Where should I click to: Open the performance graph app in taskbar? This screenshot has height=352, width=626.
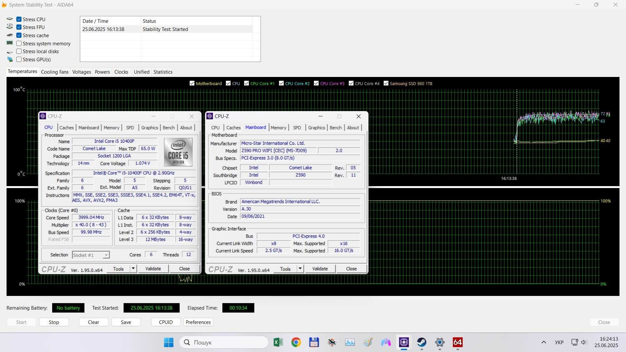(x=350, y=342)
